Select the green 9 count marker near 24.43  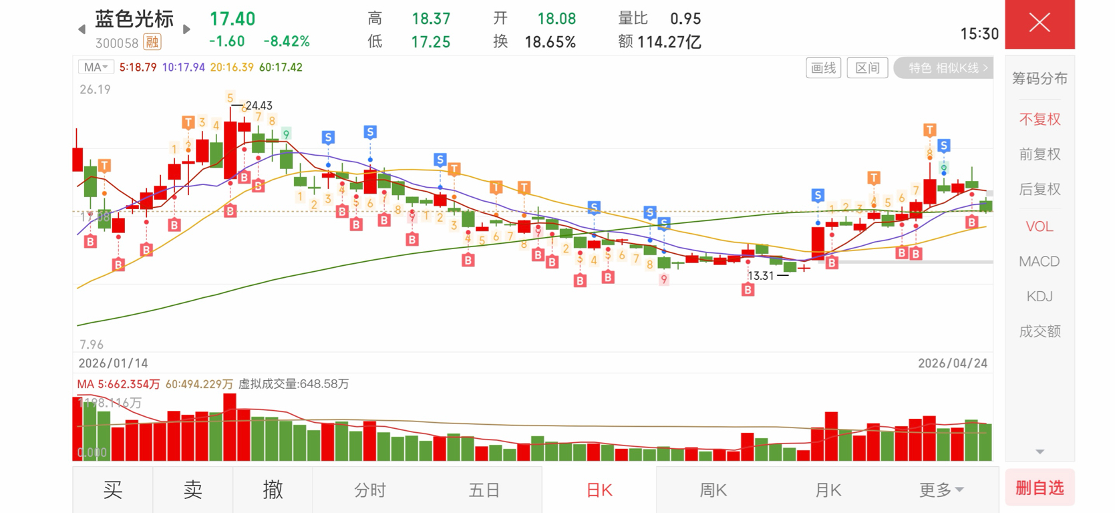coord(286,134)
